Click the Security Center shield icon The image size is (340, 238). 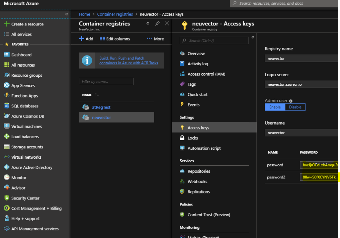[x=6, y=198]
